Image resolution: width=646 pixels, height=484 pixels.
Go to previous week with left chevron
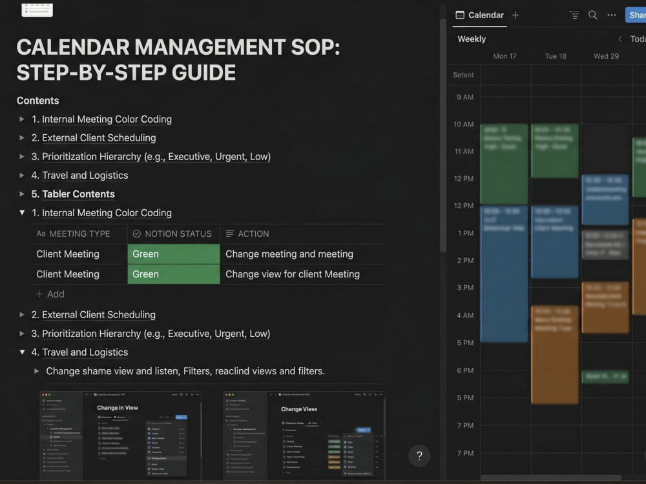click(x=620, y=39)
